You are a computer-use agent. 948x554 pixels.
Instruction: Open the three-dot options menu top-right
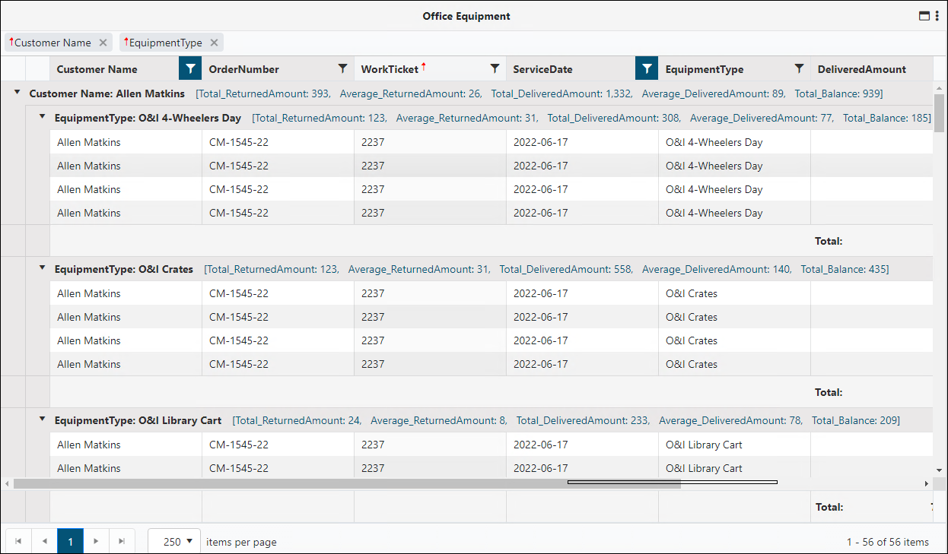click(x=937, y=15)
